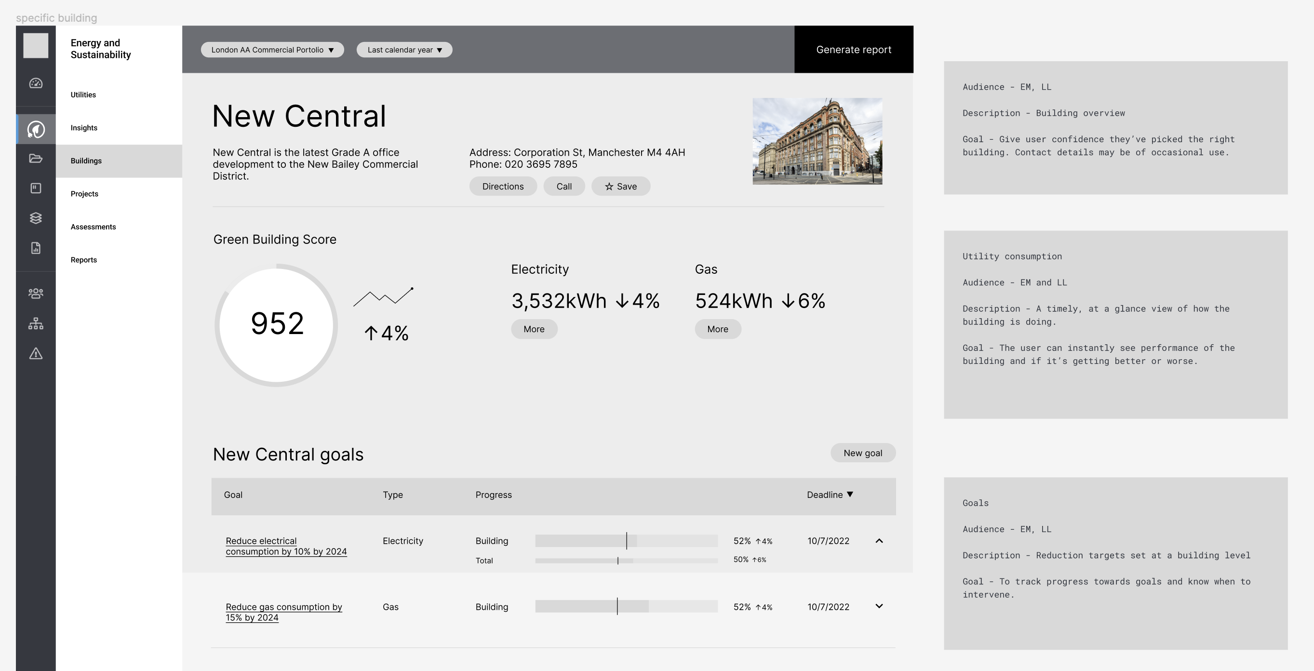This screenshot has width=1314, height=671.
Task: Click More under Gas
Action: point(718,329)
